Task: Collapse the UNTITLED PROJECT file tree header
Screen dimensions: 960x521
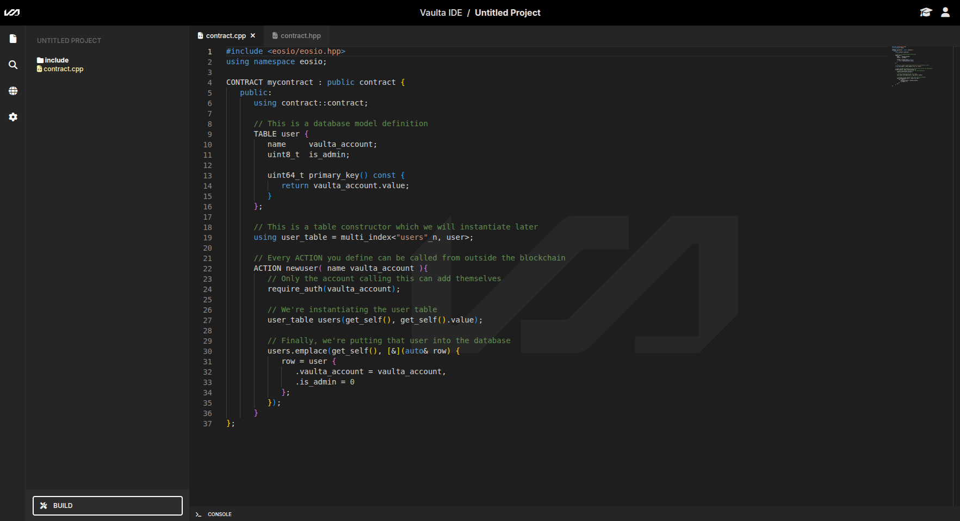Action: (69, 40)
